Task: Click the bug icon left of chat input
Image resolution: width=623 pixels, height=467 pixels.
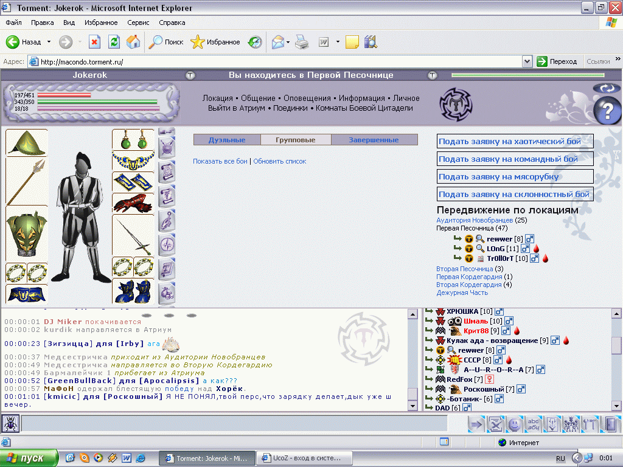Action: coord(10,424)
